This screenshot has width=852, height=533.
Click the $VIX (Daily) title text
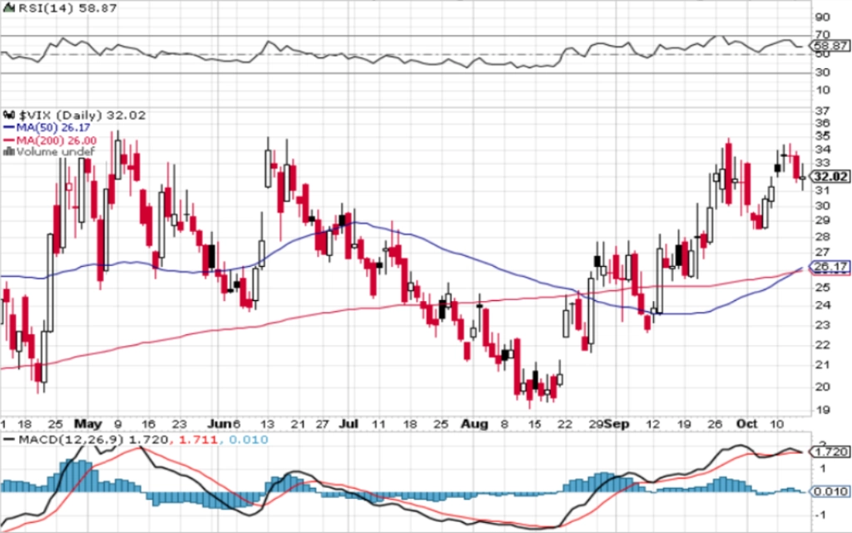point(61,115)
